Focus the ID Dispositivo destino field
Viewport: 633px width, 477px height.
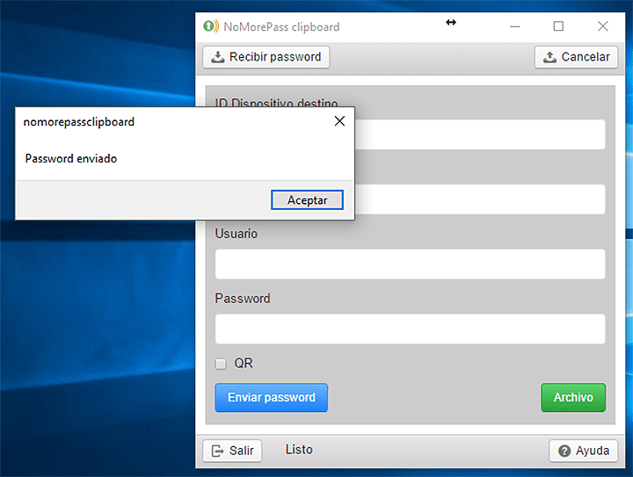pos(480,134)
